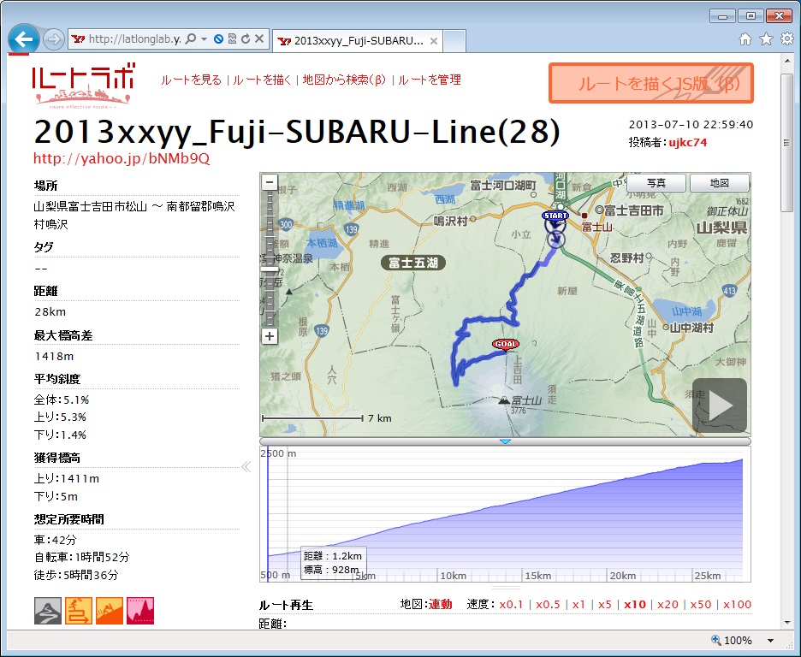Set playback speed to x100
The image size is (801, 657).
737,605
